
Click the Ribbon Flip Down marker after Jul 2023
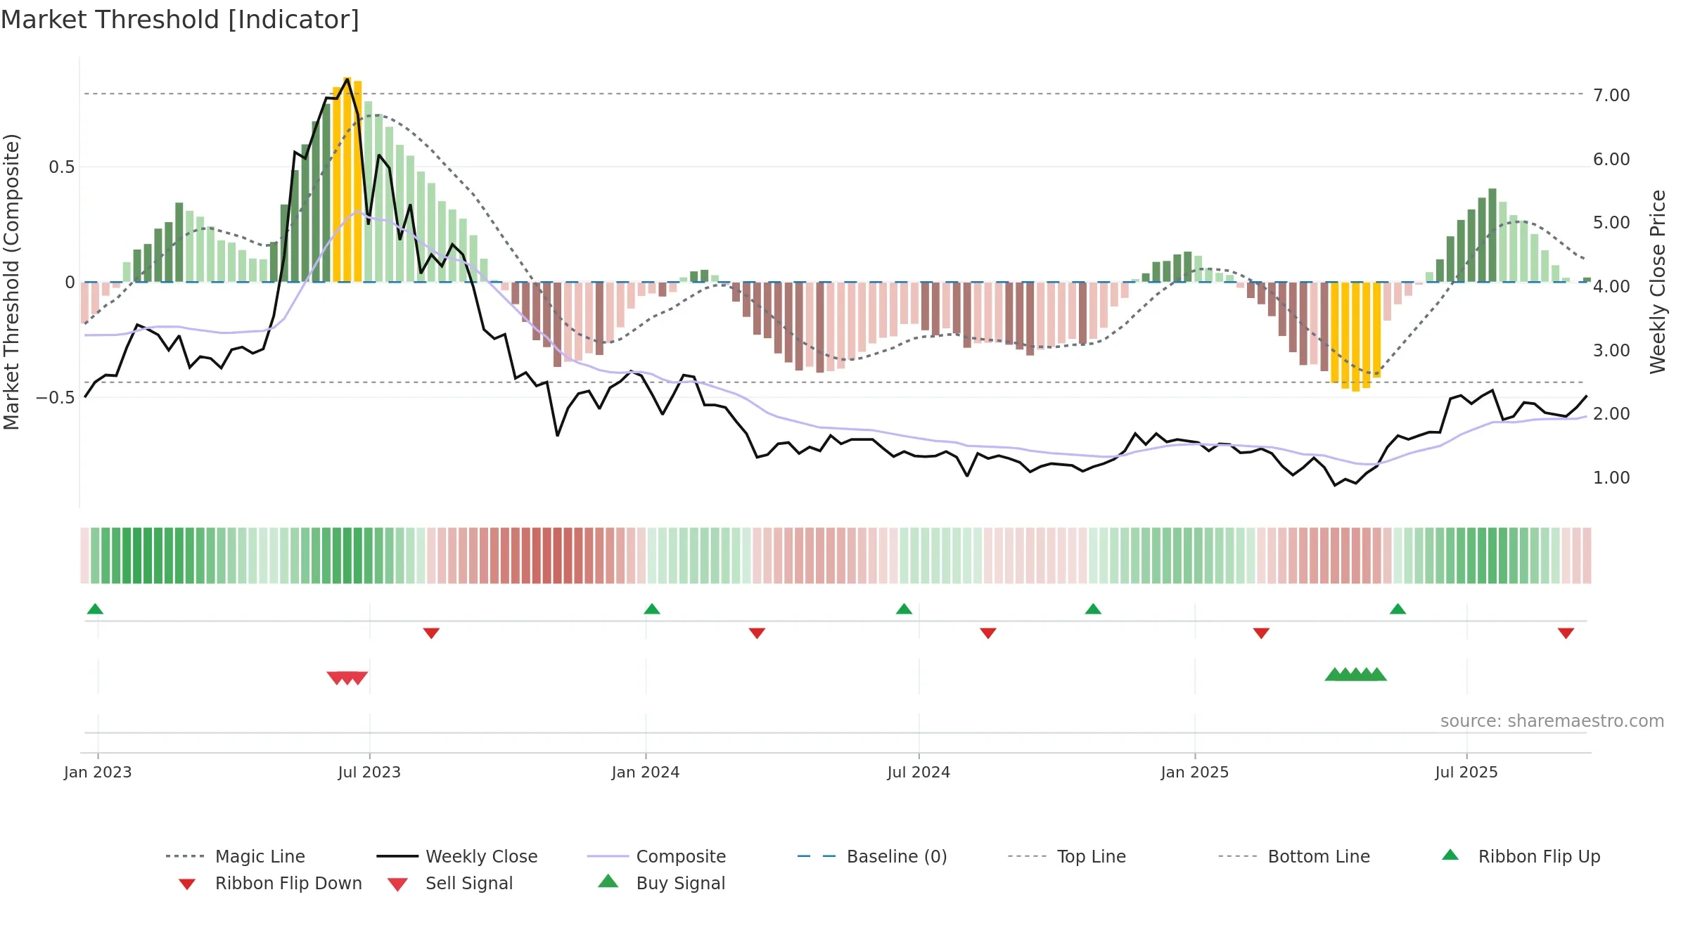431,633
